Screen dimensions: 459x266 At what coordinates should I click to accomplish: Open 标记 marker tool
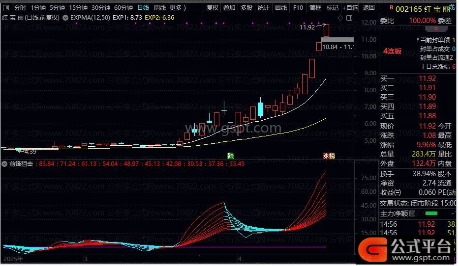click(332, 8)
